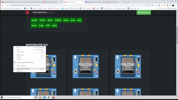
Task: Click the red spiral site logo
Action: [27, 12]
